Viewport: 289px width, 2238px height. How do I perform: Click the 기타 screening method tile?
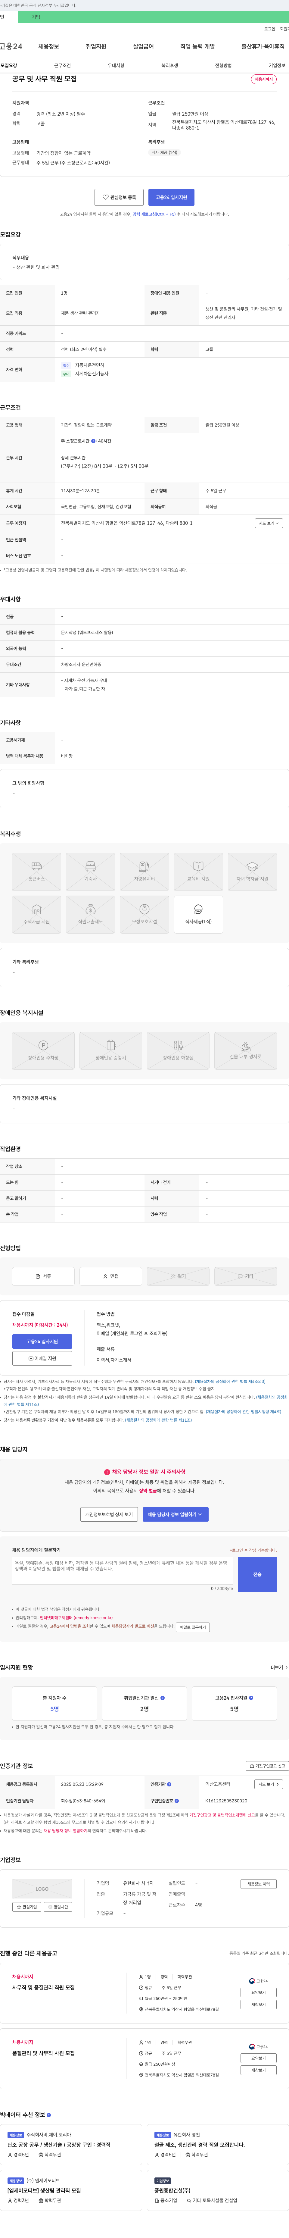point(246,1276)
